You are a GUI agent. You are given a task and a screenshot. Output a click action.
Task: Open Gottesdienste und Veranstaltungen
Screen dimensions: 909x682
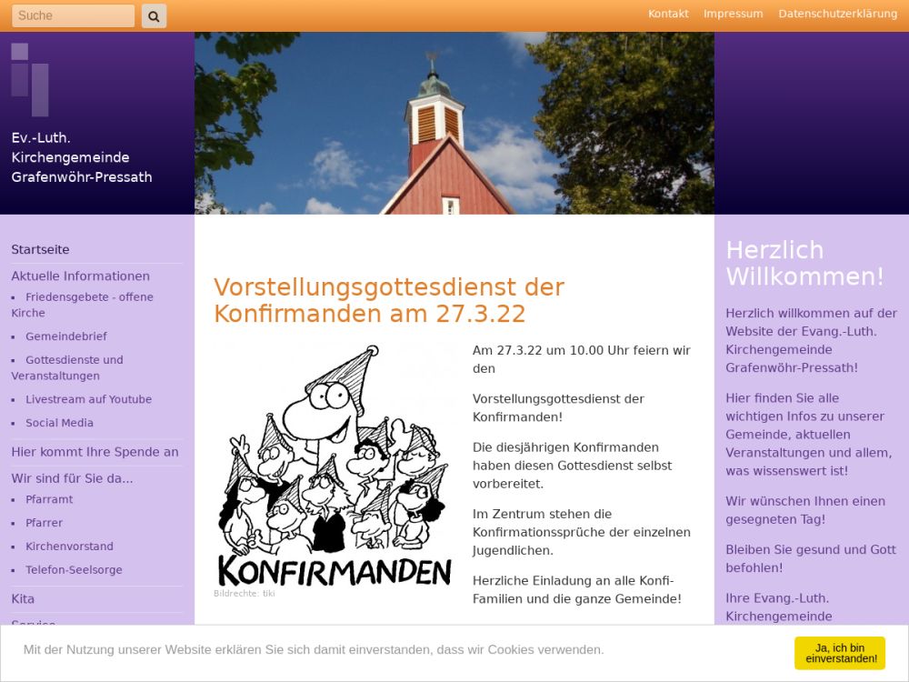[x=74, y=360]
